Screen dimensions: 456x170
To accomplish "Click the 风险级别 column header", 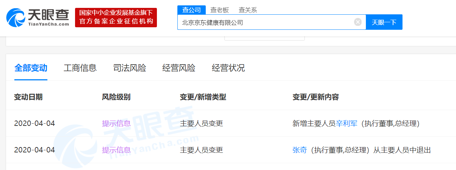I will click(x=116, y=97).
